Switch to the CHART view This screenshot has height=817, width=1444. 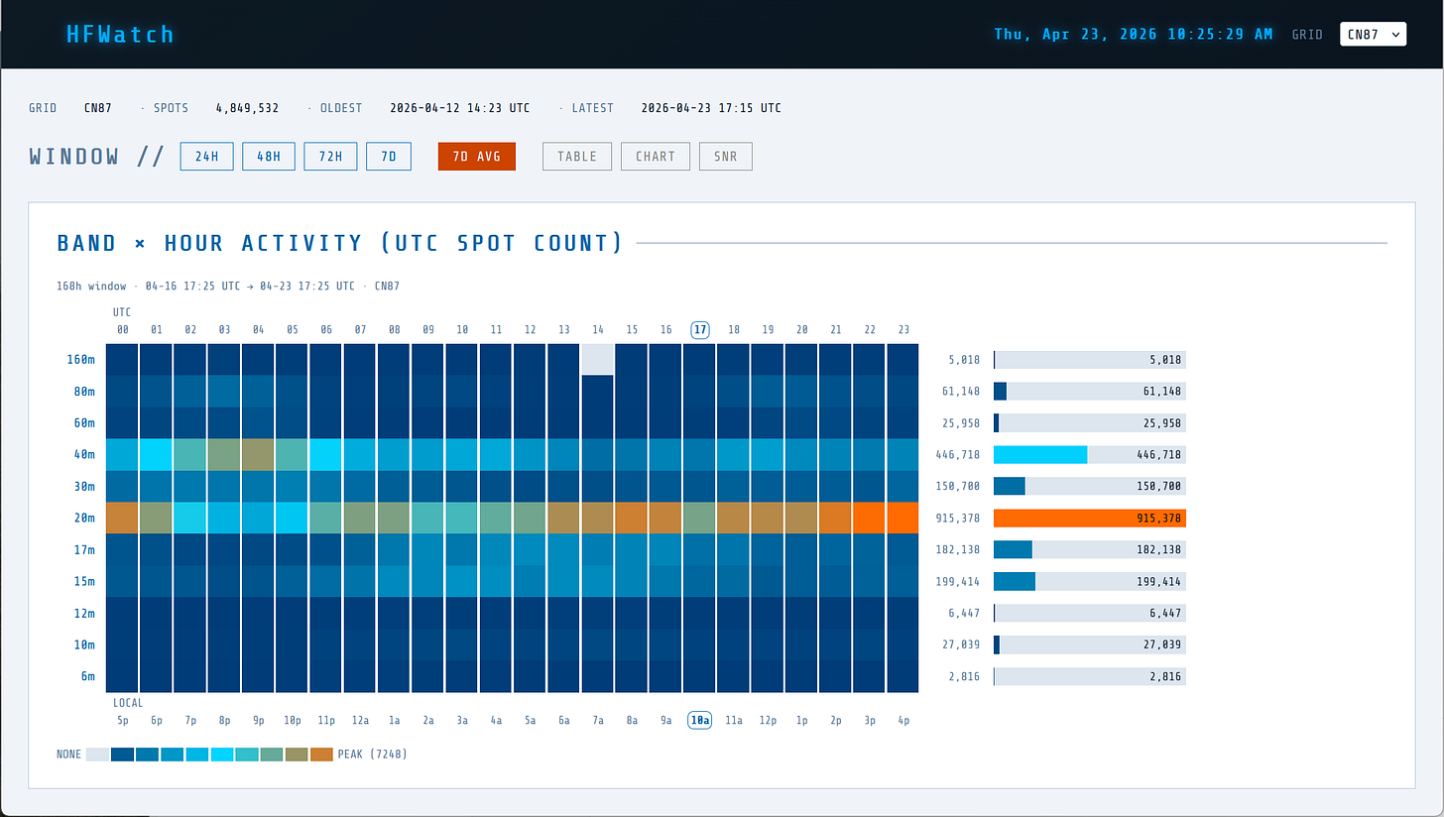click(x=655, y=156)
